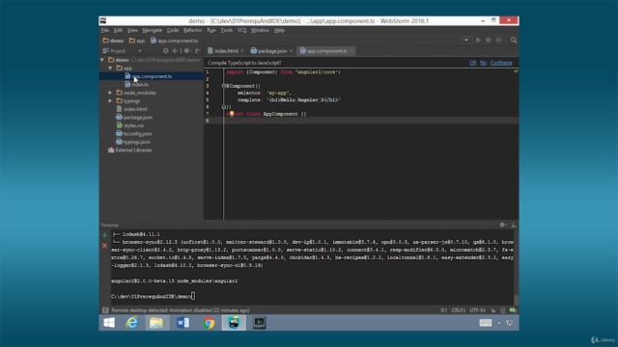Click the red X close terminal session icon
The image size is (618, 347).
click(x=104, y=246)
